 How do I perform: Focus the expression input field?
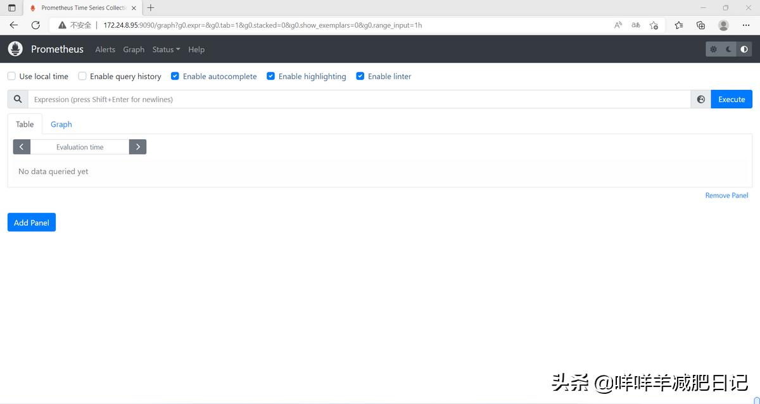pyautogui.click(x=359, y=99)
